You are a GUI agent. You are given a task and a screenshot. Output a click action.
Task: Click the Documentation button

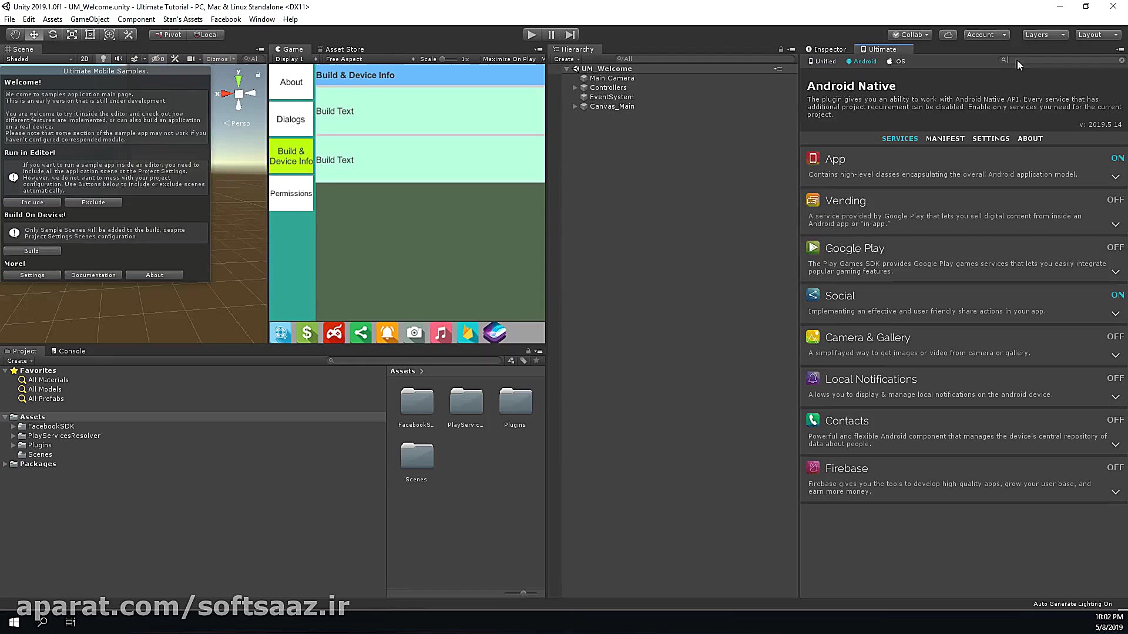(93, 275)
